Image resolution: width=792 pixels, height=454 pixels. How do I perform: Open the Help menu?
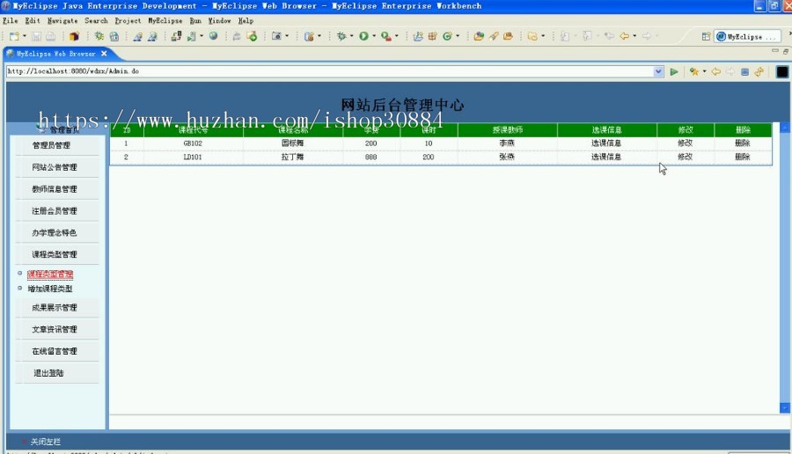pyautogui.click(x=246, y=21)
